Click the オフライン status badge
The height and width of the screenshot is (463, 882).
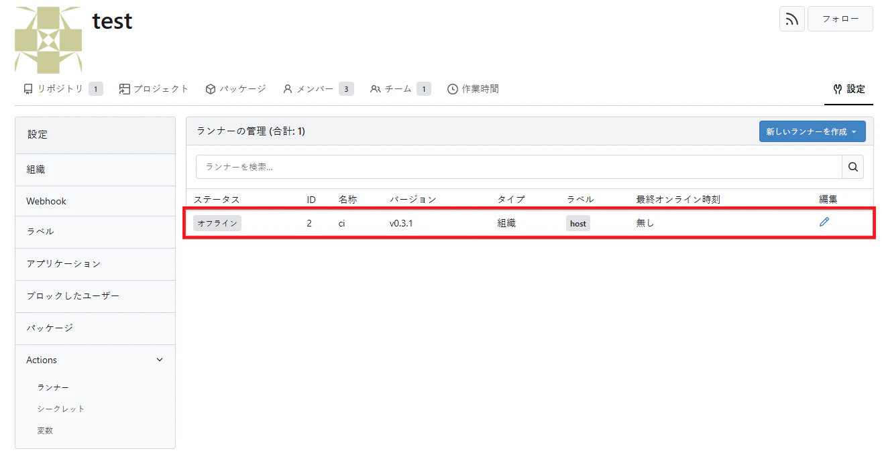[217, 223]
